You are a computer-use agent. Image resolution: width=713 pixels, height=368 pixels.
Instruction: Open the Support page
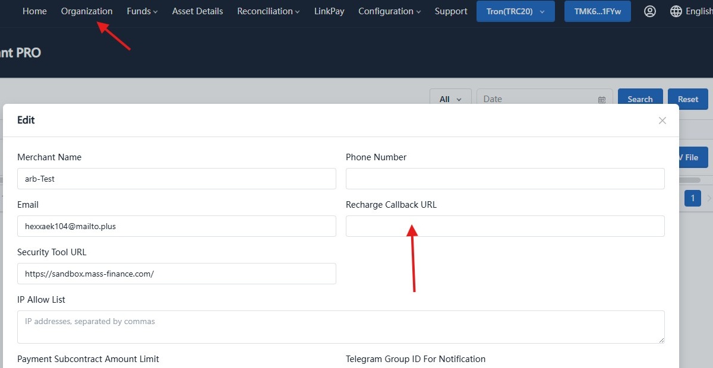(x=450, y=11)
